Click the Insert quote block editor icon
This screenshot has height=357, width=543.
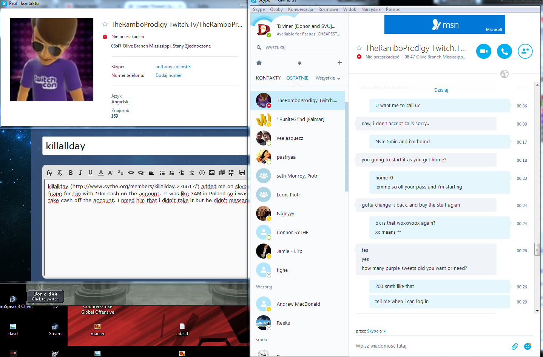[231, 173]
